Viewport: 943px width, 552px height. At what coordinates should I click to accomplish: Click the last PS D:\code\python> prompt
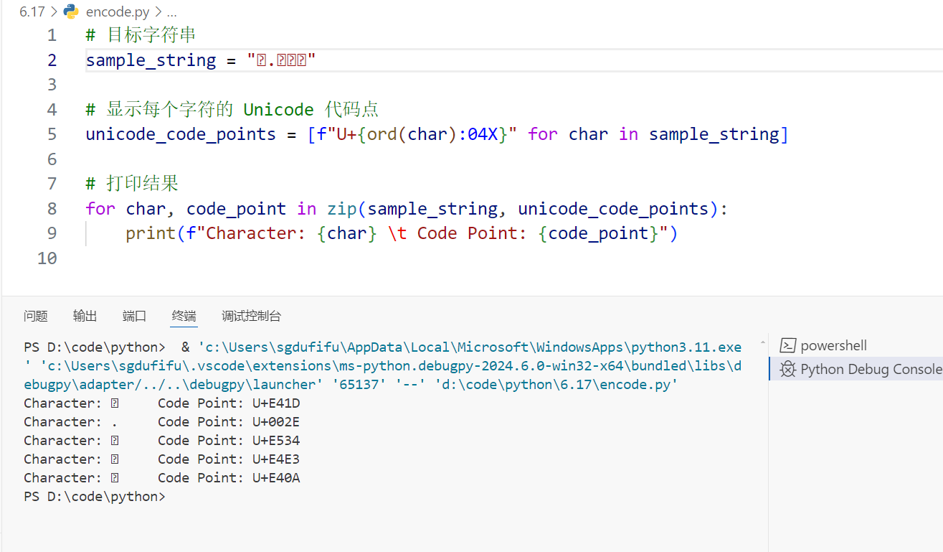pos(94,497)
